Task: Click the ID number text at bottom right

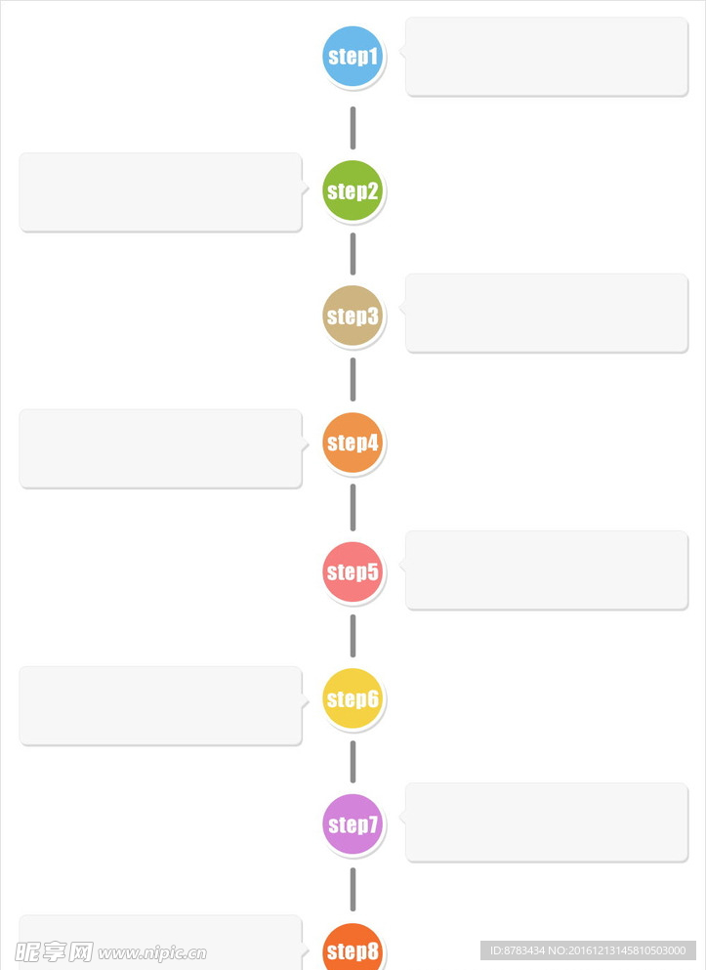Action: (588, 950)
